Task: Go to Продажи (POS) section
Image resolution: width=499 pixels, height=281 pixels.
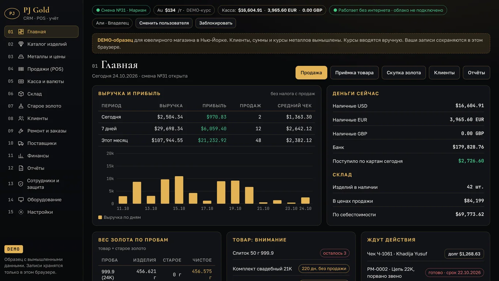Action: point(41,69)
